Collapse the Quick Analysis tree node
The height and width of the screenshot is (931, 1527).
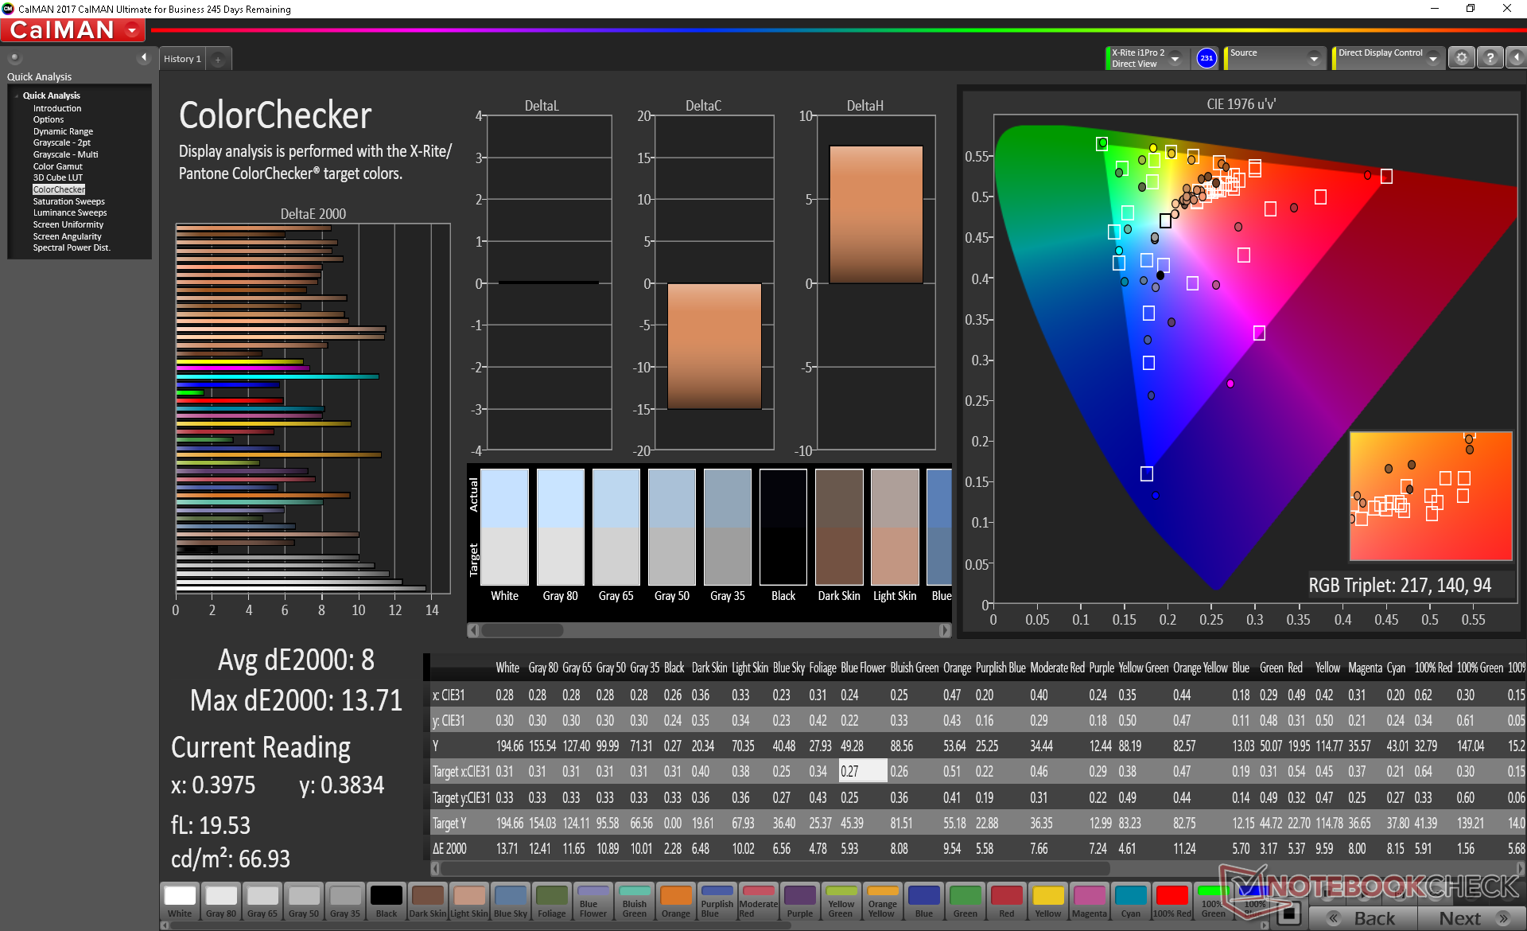click(17, 96)
